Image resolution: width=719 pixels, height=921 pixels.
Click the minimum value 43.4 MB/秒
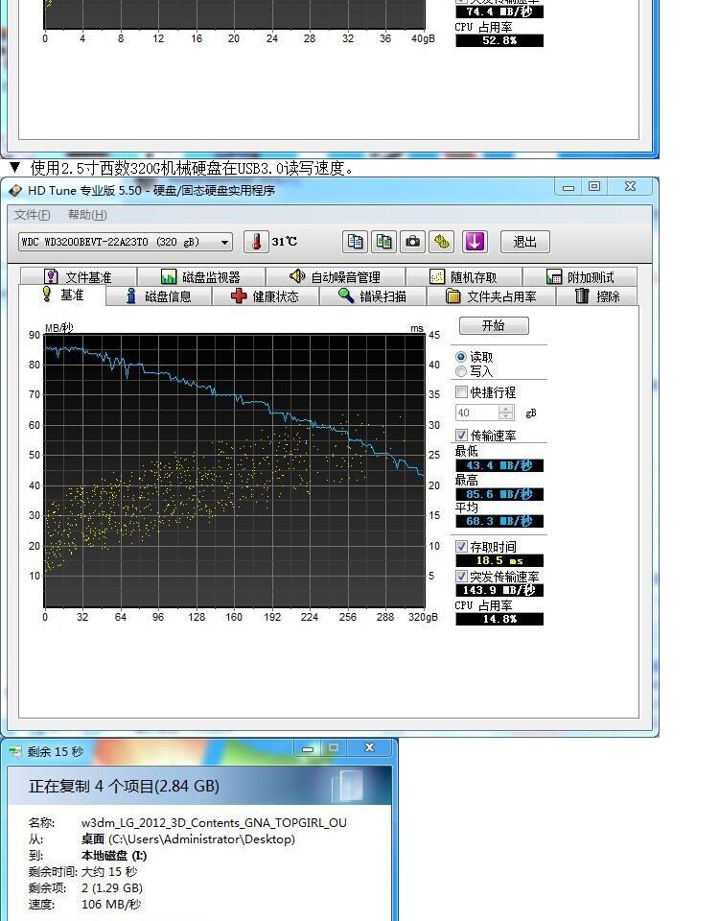pyautogui.click(x=499, y=466)
